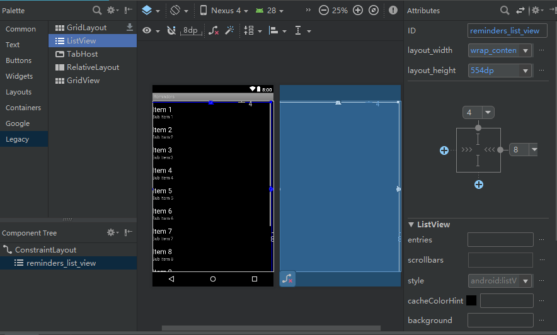Add bottom constraint plus icon
The height and width of the screenshot is (335, 557).
click(479, 185)
